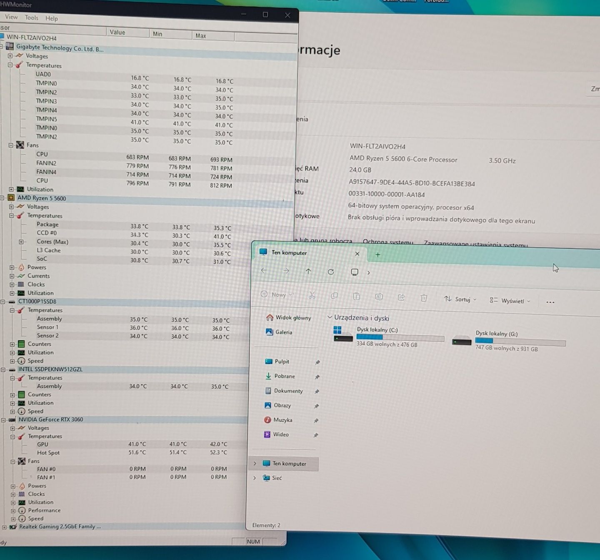Click the monitor icon in address bar
This screenshot has height=560, width=600.
click(x=355, y=272)
